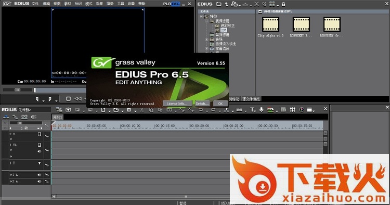This screenshot has width=390, height=205.
Task: Click OK in the about dialog
Action: coord(220,104)
